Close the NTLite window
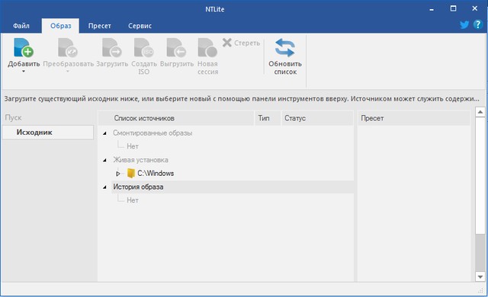 pyautogui.click(x=474, y=8)
